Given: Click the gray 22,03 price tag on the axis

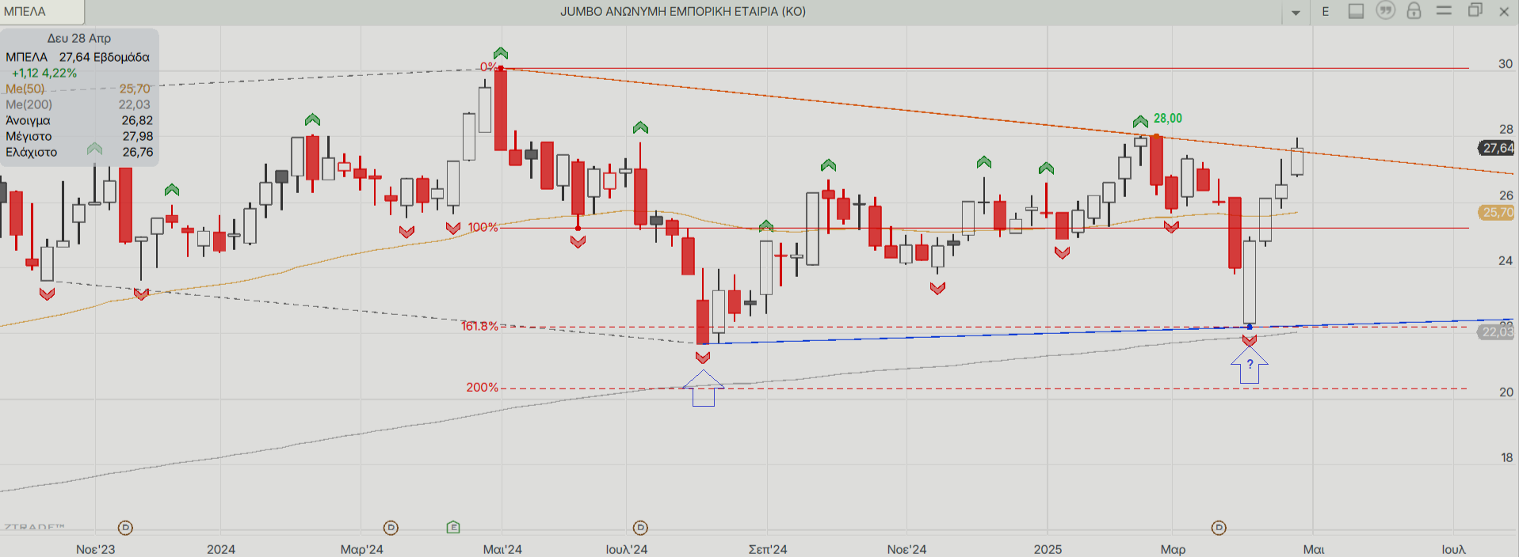Looking at the screenshot, I should [1497, 332].
